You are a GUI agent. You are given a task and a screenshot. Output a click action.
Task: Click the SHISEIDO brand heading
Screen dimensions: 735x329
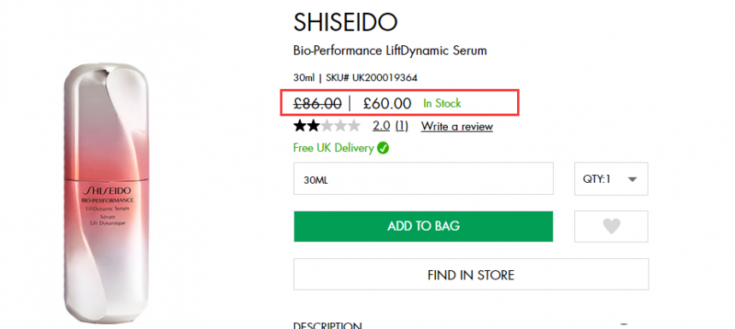click(345, 22)
